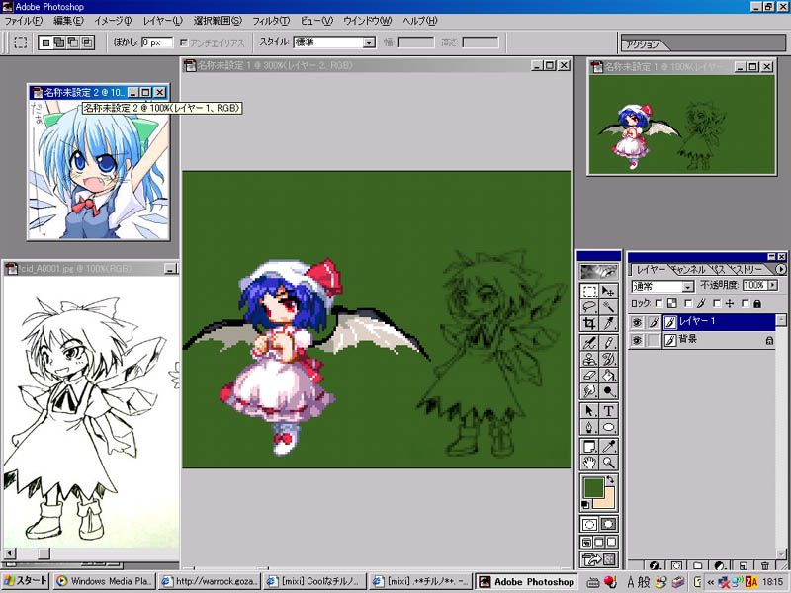Select the Crop tool

[589, 323]
